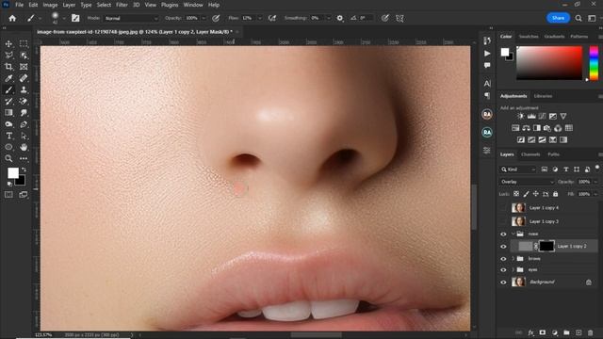603x339 pixels.
Task: Open the Select menu
Action: tap(104, 5)
